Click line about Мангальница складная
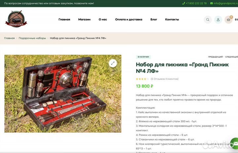 (x=181, y=128)
